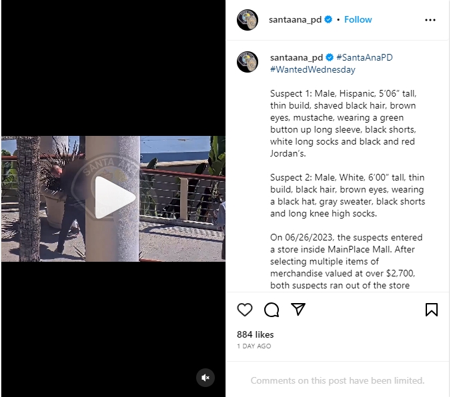
Task: Open comments via the speech bubble icon
Action: [x=272, y=310]
